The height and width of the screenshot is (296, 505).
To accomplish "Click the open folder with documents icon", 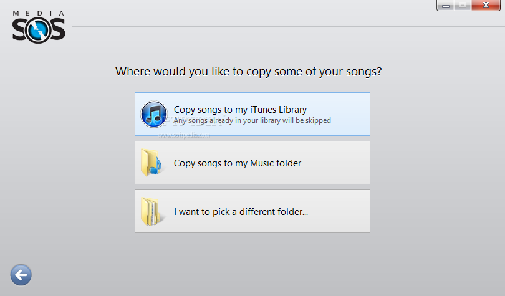I will [x=151, y=211].
